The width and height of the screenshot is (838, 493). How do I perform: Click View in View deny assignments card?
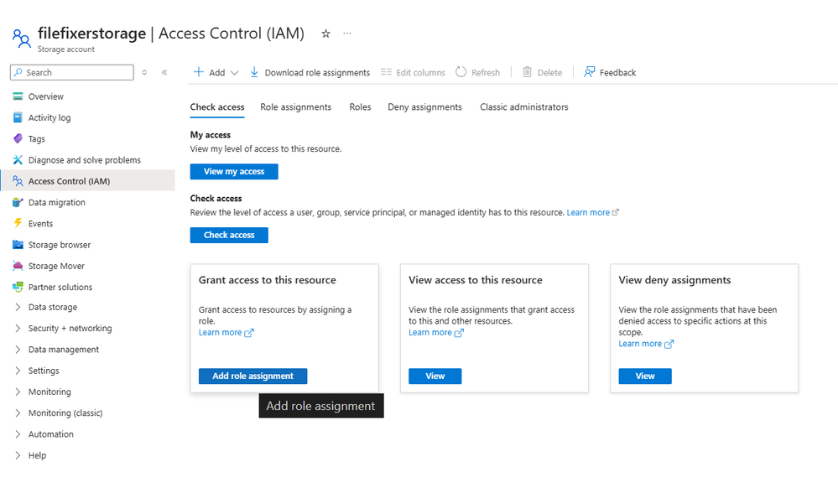tap(645, 376)
